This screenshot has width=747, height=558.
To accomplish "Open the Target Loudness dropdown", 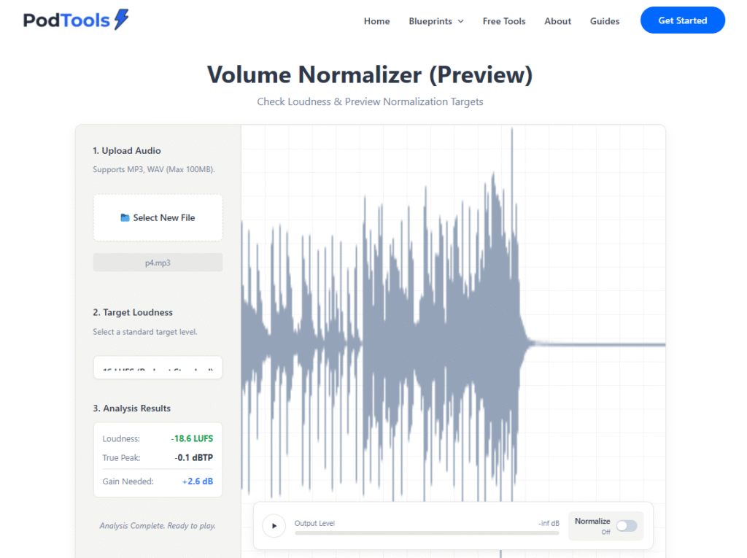I will 158,368.
